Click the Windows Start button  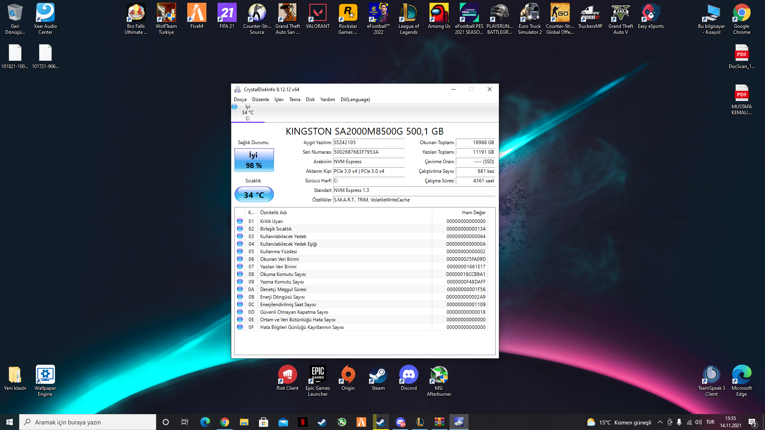pos(10,422)
